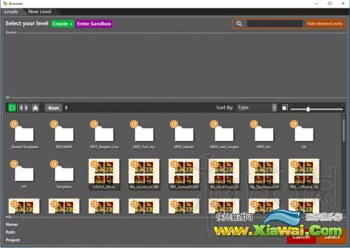Click into the level search field
Image resolution: width=350 pixels, height=248 pixels.
[274, 23]
